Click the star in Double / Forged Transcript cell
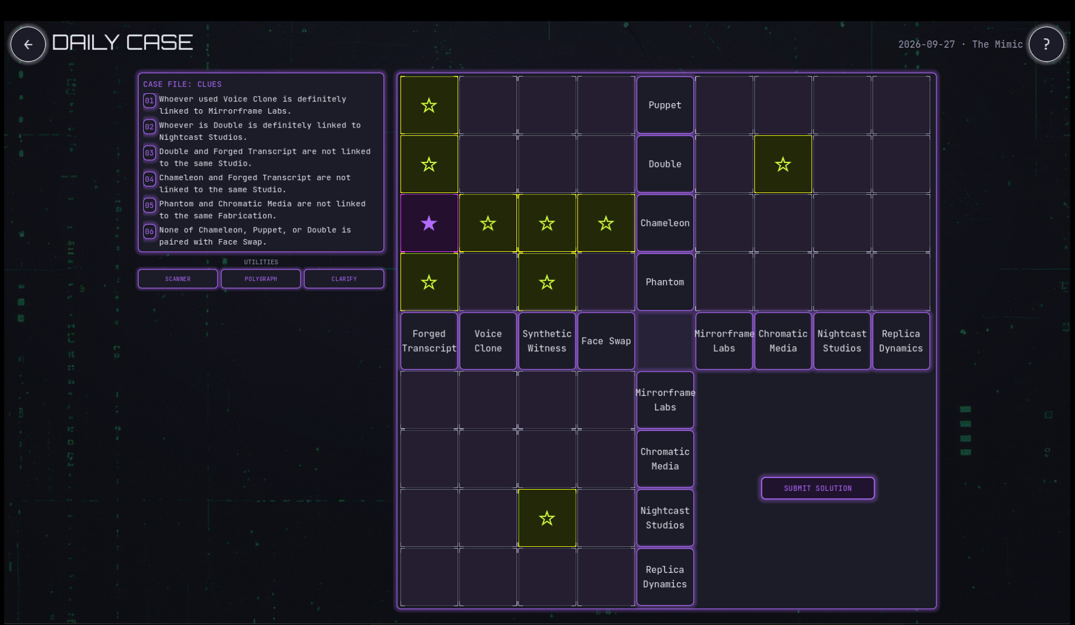 pyautogui.click(x=429, y=164)
